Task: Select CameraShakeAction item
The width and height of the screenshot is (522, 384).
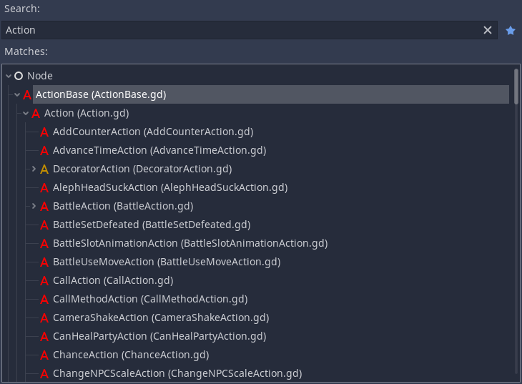Action: [x=161, y=317]
